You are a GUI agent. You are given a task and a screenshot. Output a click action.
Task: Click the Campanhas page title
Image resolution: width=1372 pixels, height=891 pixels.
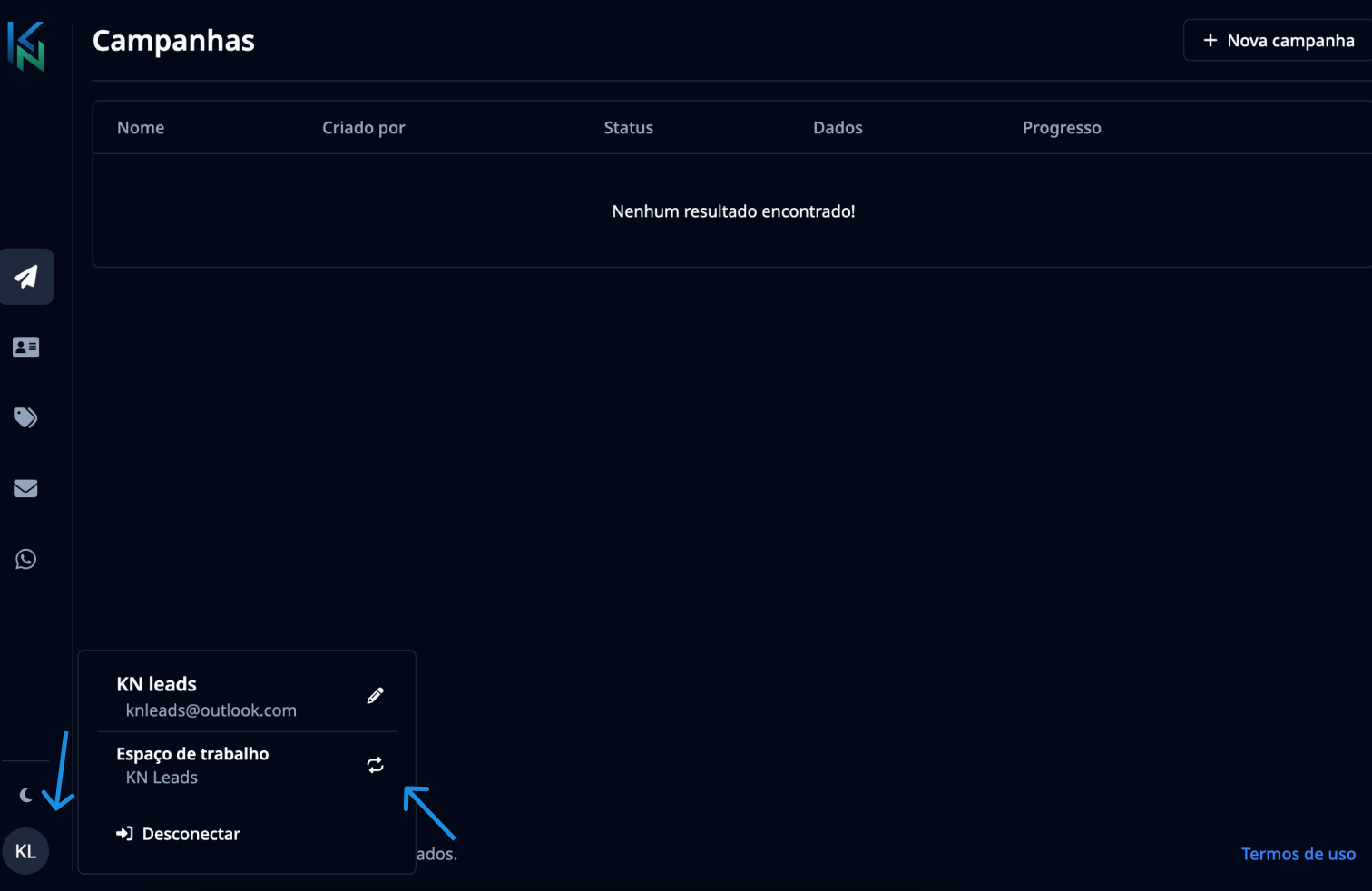tap(173, 41)
